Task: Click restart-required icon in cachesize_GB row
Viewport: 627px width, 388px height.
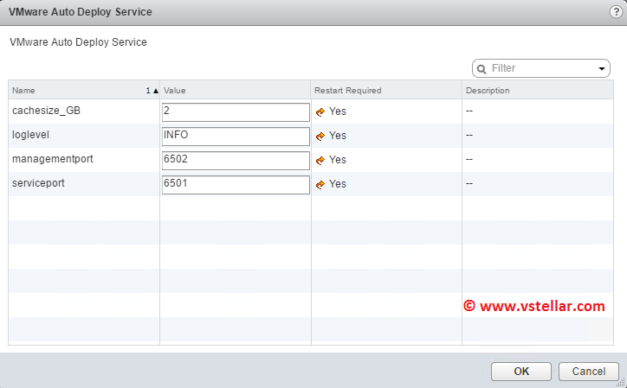Action: pyautogui.click(x=320, y=111)
